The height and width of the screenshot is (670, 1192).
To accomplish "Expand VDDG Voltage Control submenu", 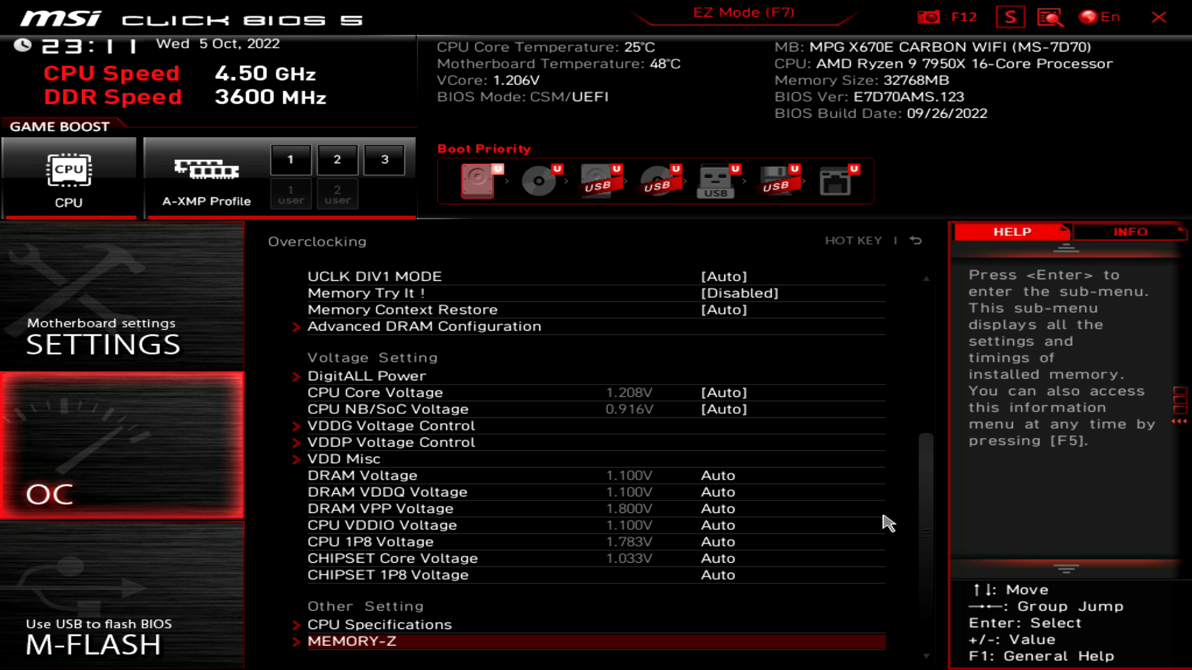I will pos(391,426).
